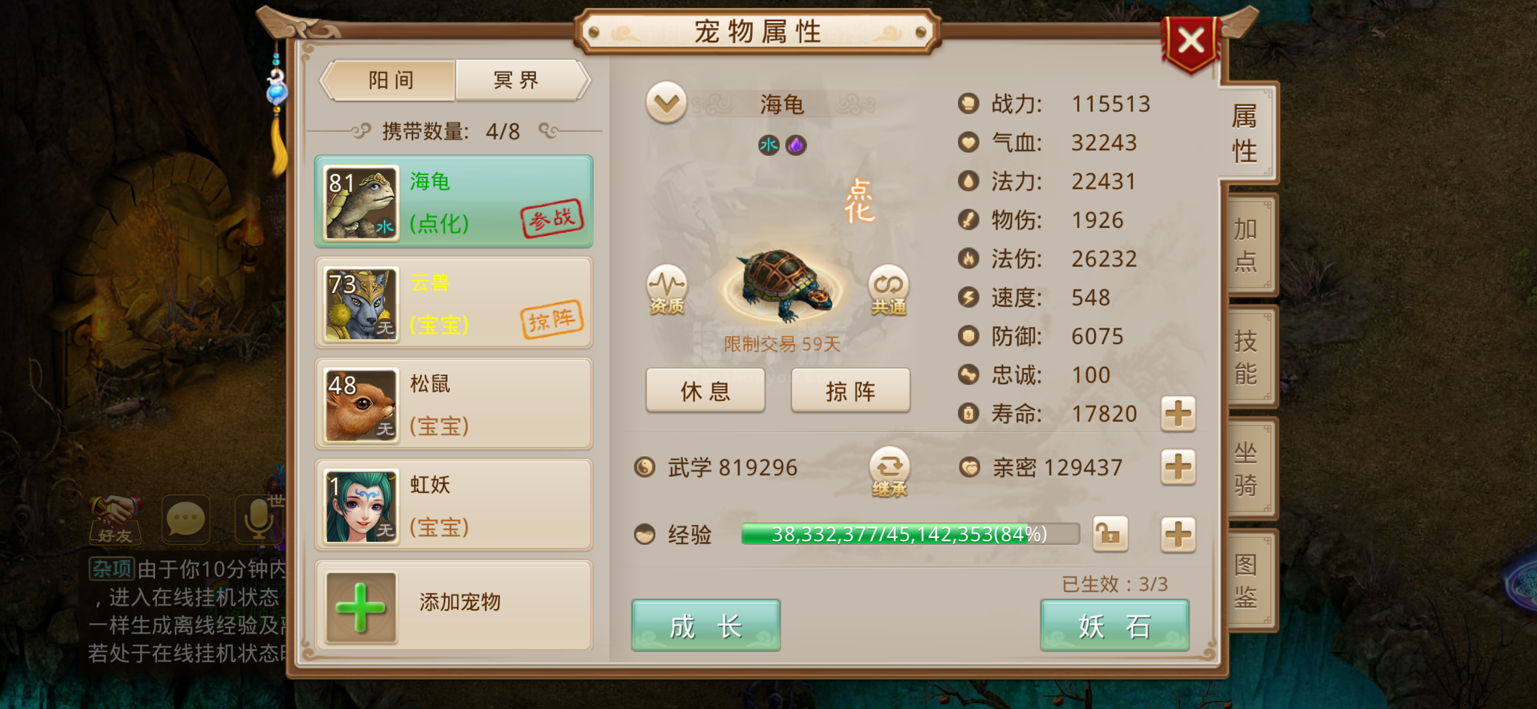Open the chat bubble icon

pyautogui.click(x=186, y=520)
